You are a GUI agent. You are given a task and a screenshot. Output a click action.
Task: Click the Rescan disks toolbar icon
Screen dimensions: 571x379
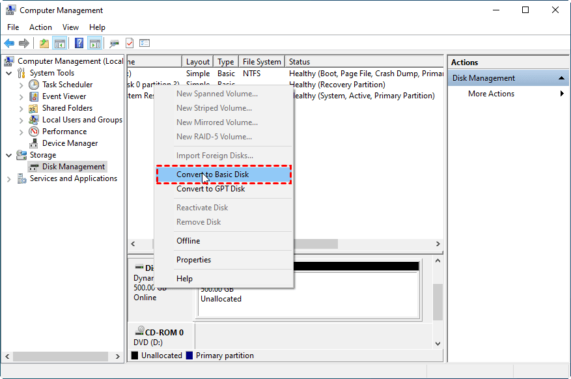pyautogui.click(x=115, y=44)
